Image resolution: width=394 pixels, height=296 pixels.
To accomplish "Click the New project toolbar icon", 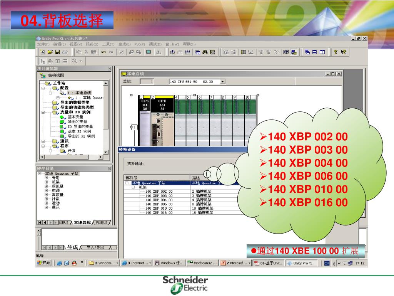I will [43, 52].
